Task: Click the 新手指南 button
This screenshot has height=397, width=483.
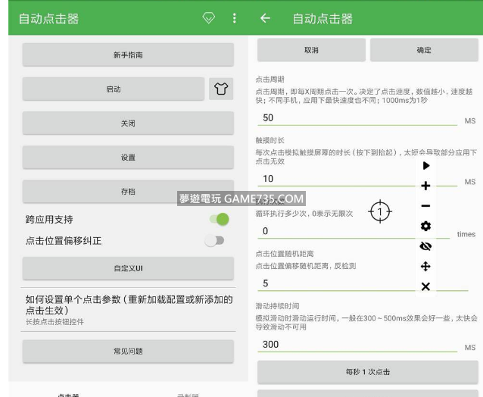Action: (128, 55)
